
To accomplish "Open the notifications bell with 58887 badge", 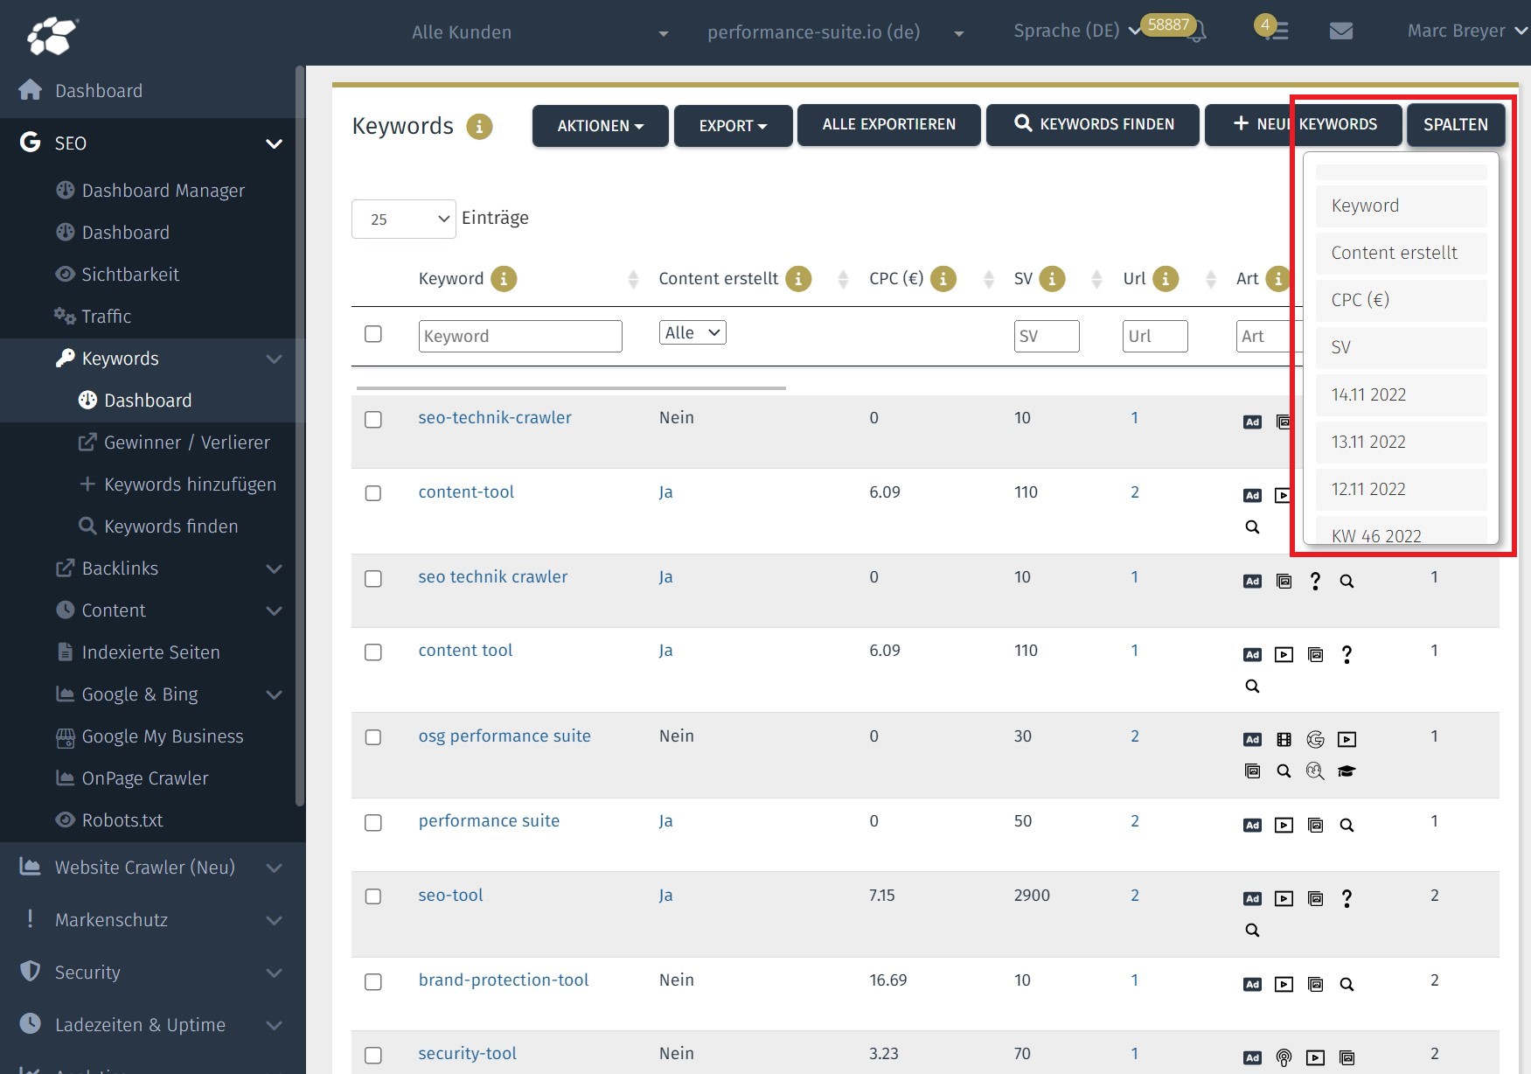I will point(1197,31).
